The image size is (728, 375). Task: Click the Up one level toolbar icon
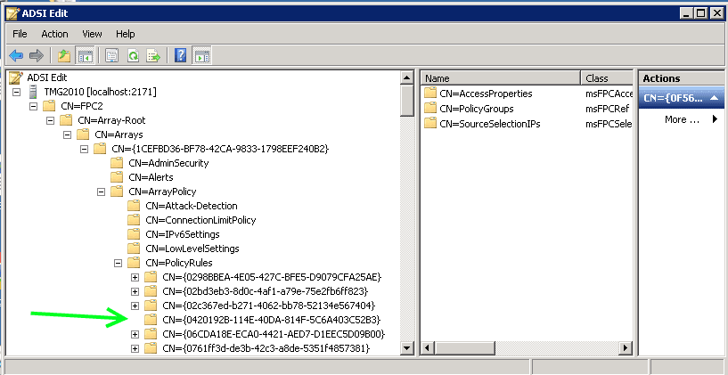pyautogui.click(x=64, y=56)
